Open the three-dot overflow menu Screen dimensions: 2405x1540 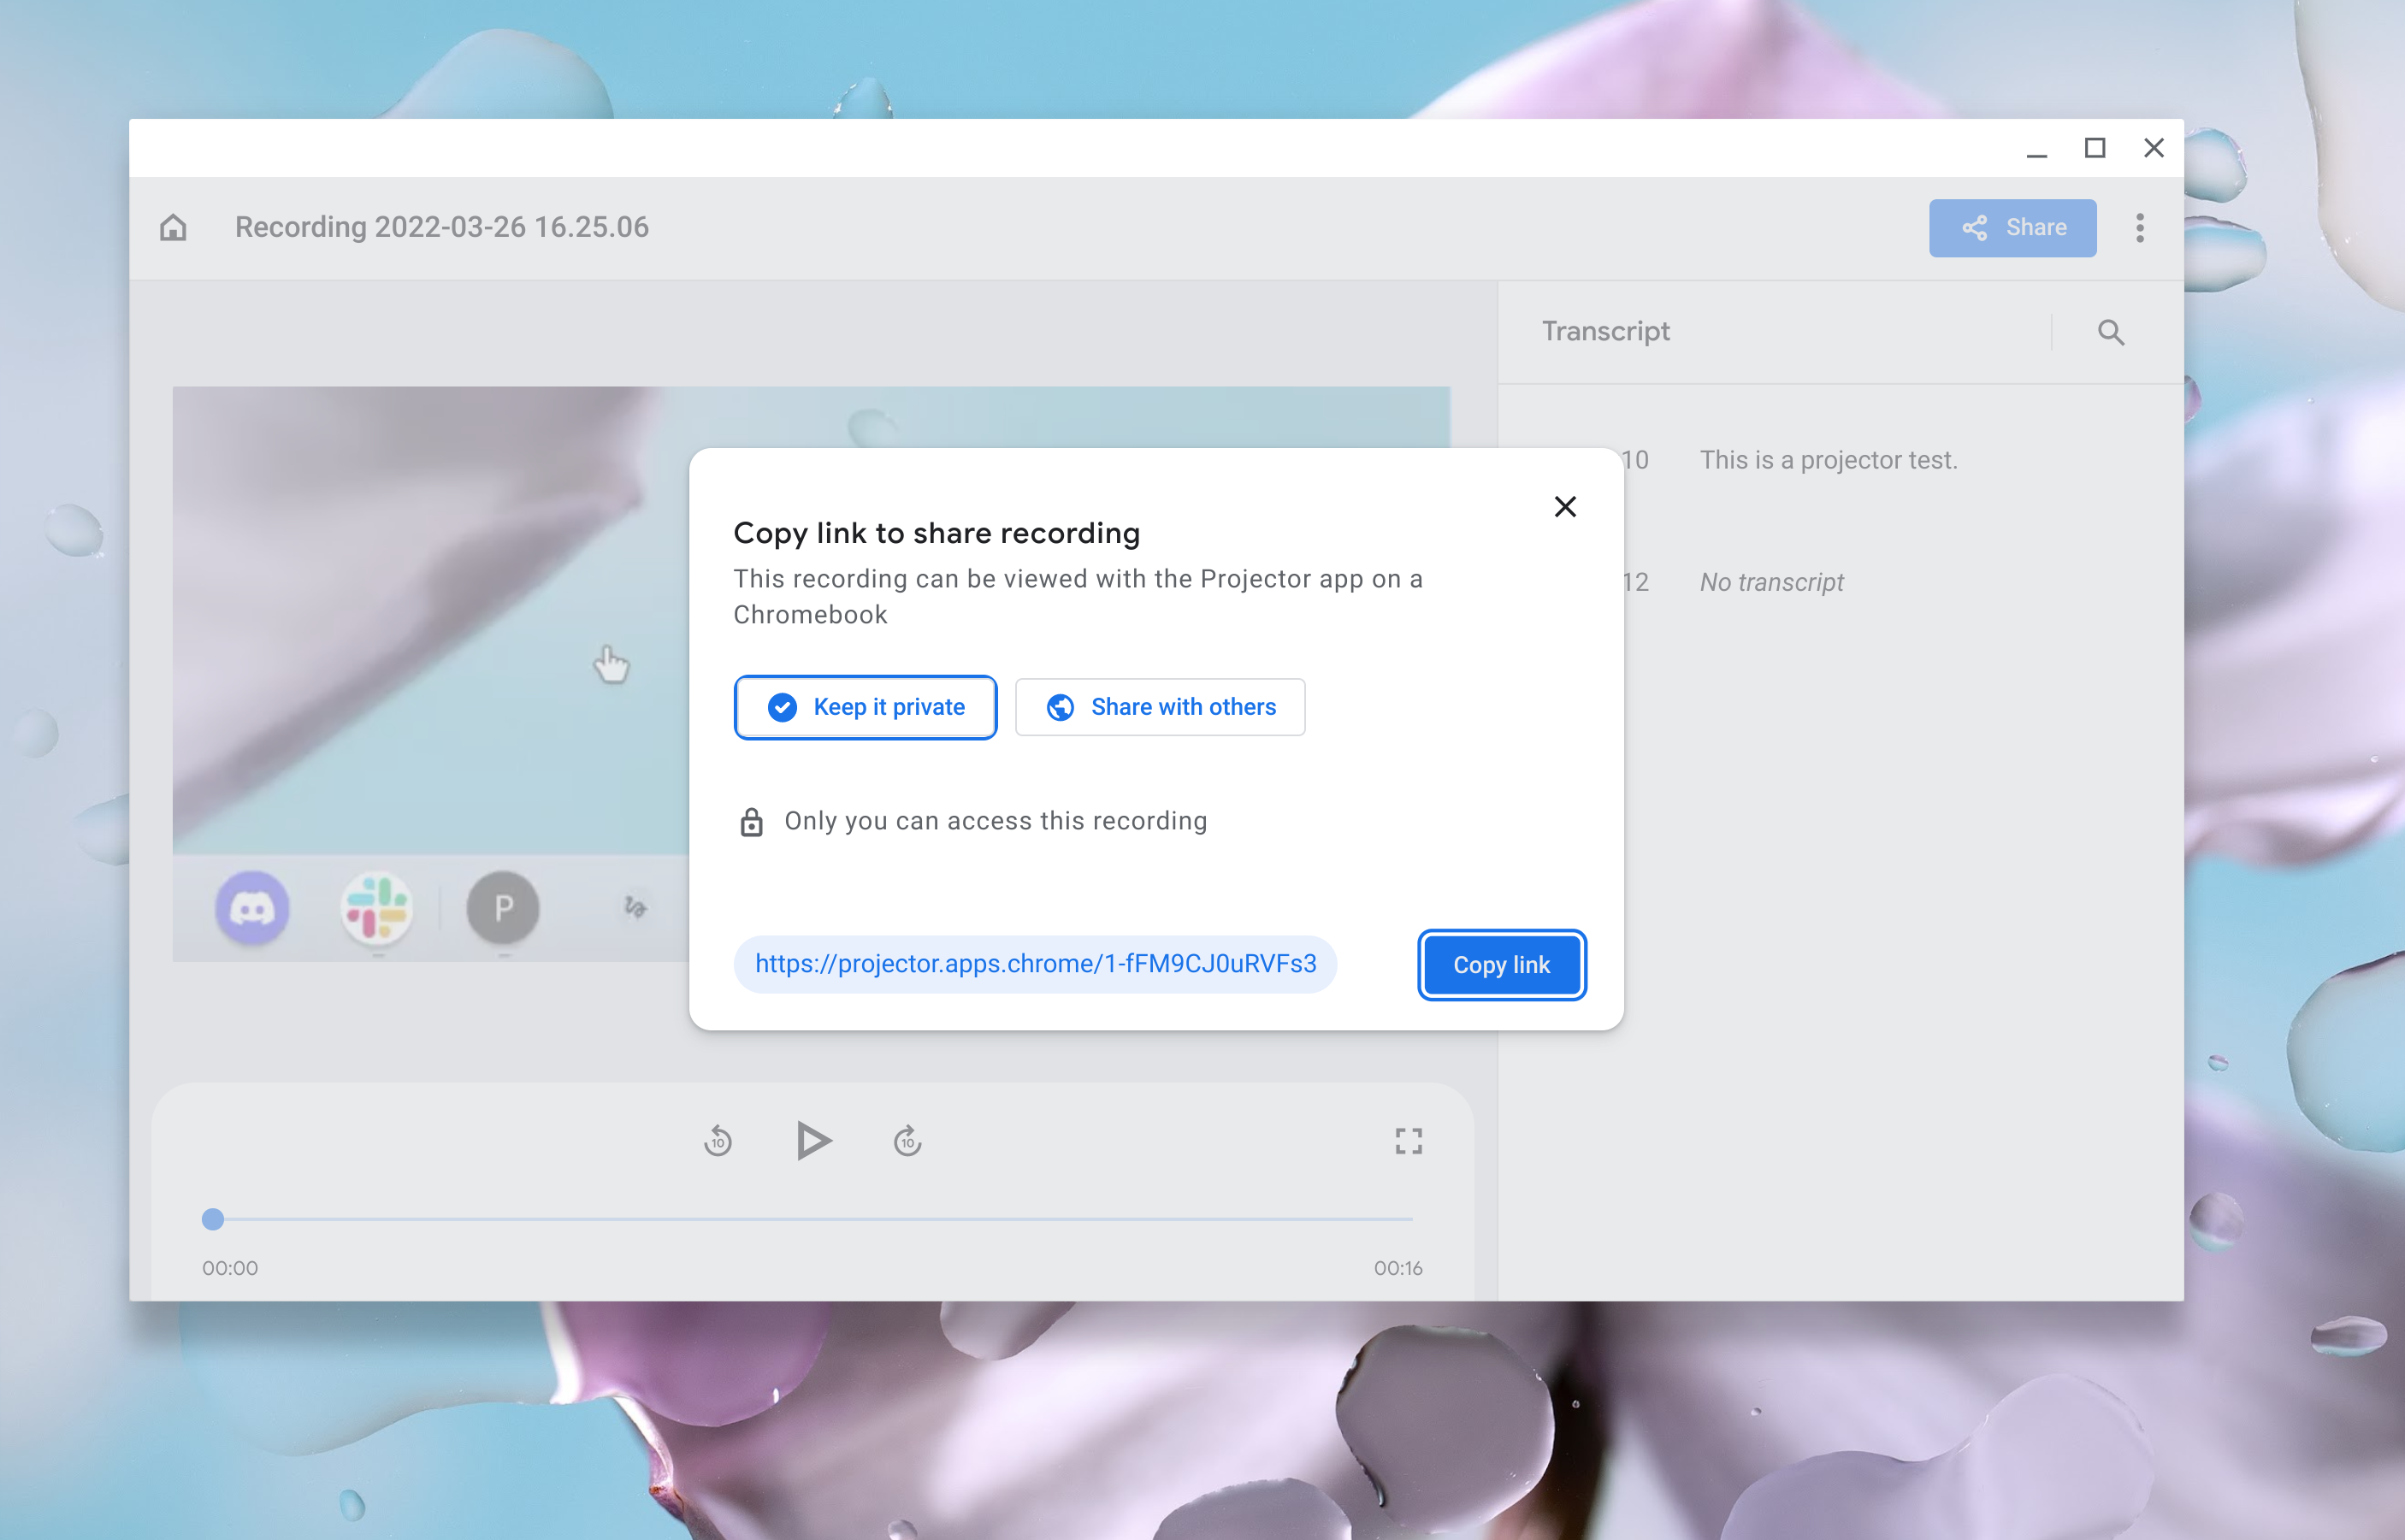2140,227
